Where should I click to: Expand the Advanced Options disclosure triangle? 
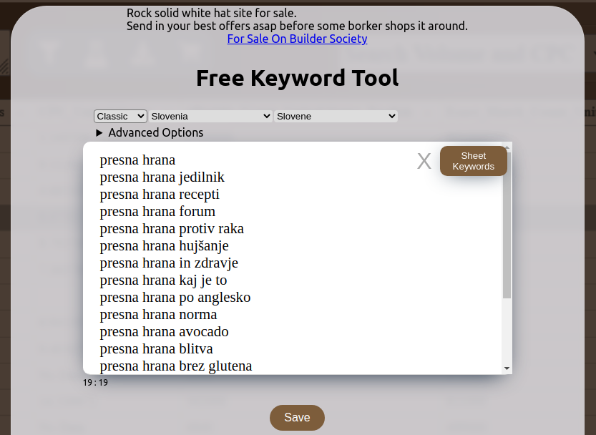pos(99,133)
